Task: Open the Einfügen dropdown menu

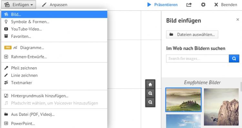Action: click(19, 5)
